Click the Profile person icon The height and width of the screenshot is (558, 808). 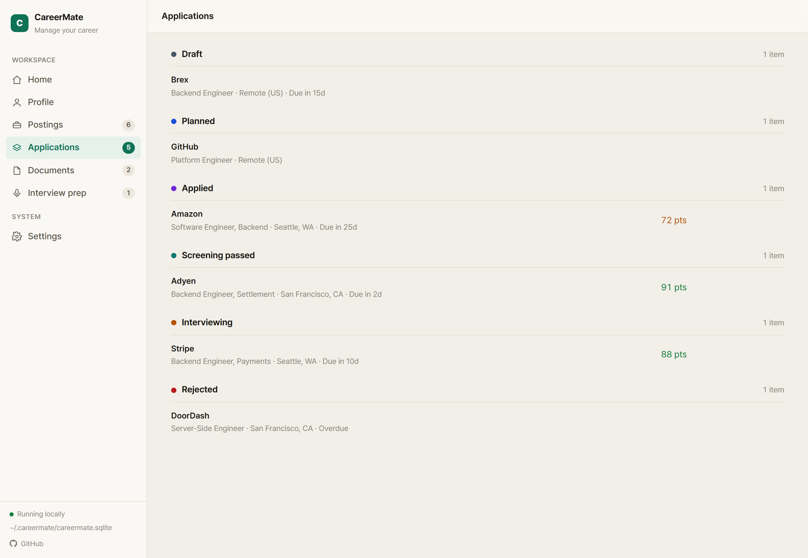tap(17, 102)
